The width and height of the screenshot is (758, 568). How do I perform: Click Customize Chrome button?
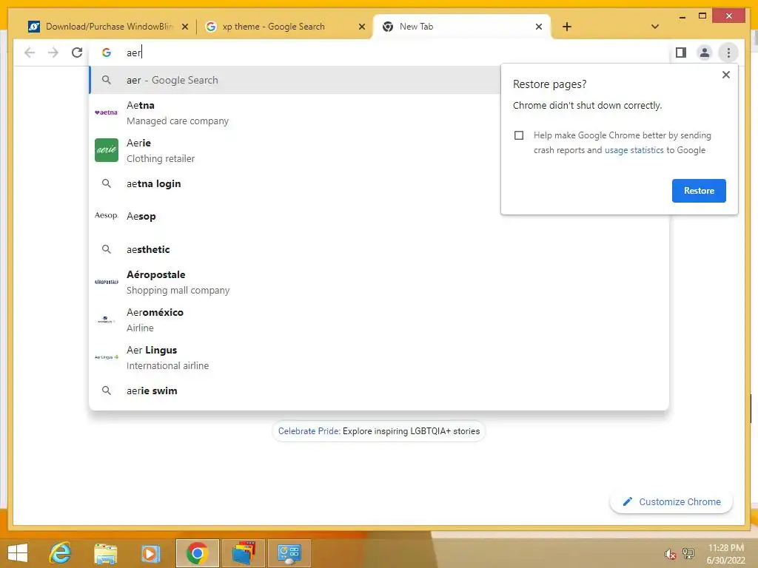click(x=671, y=502)
